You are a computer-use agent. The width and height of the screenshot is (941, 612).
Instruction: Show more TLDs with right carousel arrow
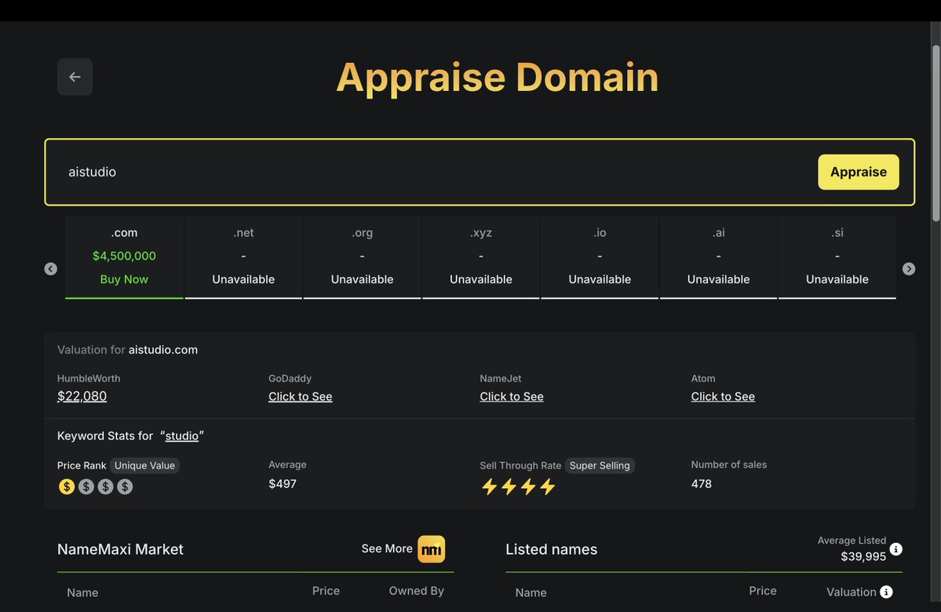[909, 269]
